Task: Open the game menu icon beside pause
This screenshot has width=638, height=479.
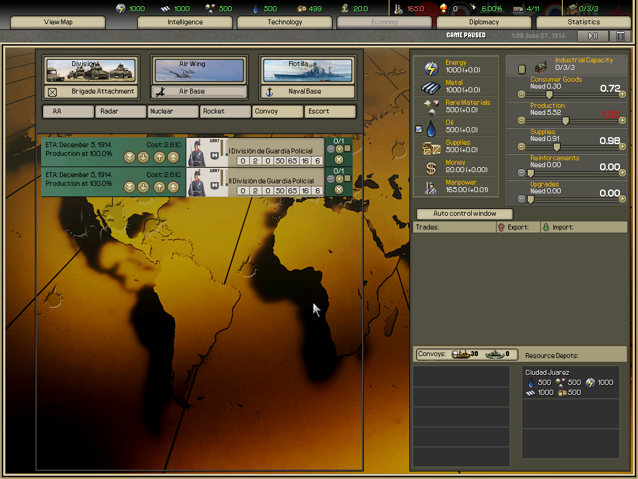Action: tap(620, 36)
